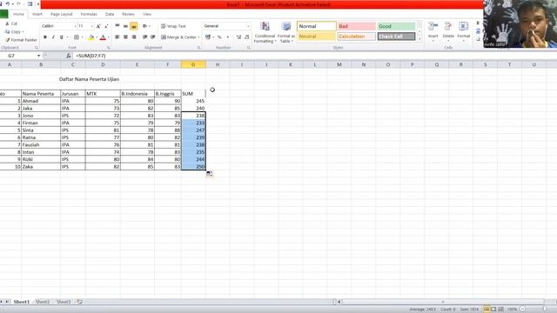Open Conditional Formatting menu
Viewport: 557px width, 313px height.
coord(265,33)
